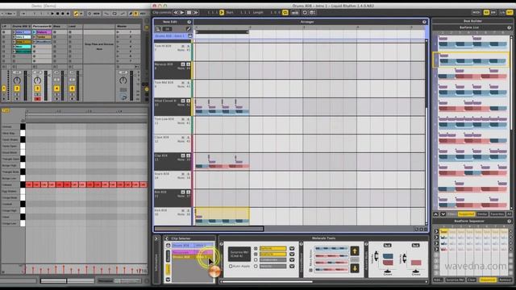The image size is (516, 290).
Task: Select the Bass 808 clip in Clip Selector
Action: [x=193, y=257]
